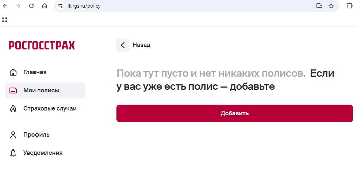This screenshot has height=169, width=357.
Task: Click the Мои полисы card icon
Action: [13, 90]
